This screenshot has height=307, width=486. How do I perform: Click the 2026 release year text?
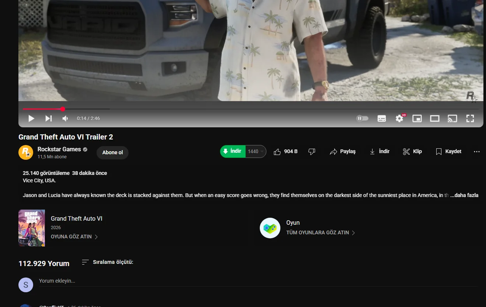pos(56,228)
